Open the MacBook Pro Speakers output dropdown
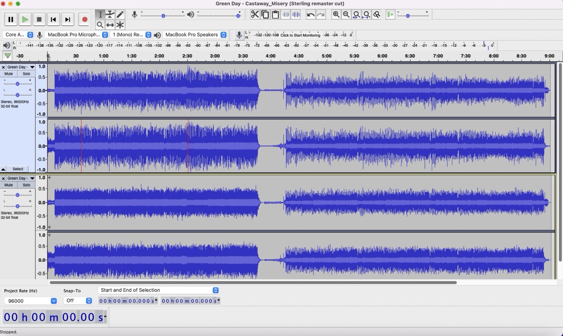Screen dimensions: 563x336 click(x=196, y=35)
